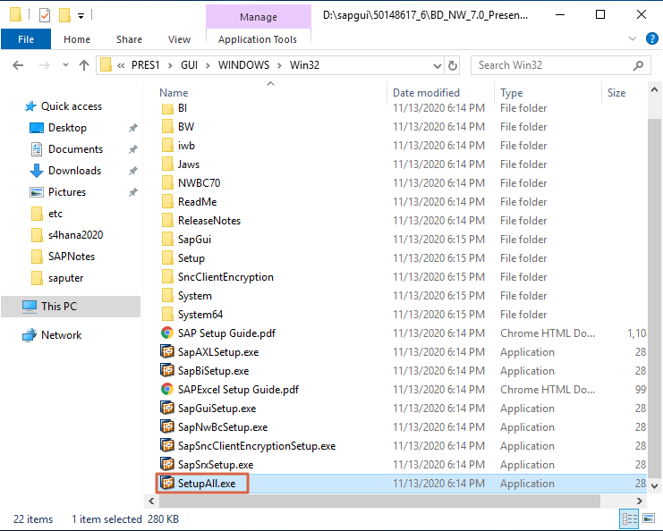This screenshot has height=531, width=663.
Task: Switch to Details view layout
Action: coord(629,518)
